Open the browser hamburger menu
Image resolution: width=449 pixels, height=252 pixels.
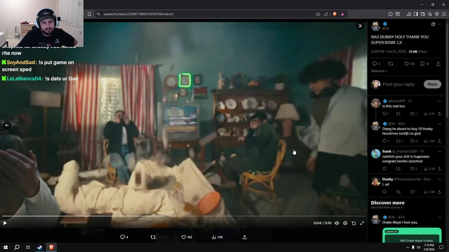[444, 14]
